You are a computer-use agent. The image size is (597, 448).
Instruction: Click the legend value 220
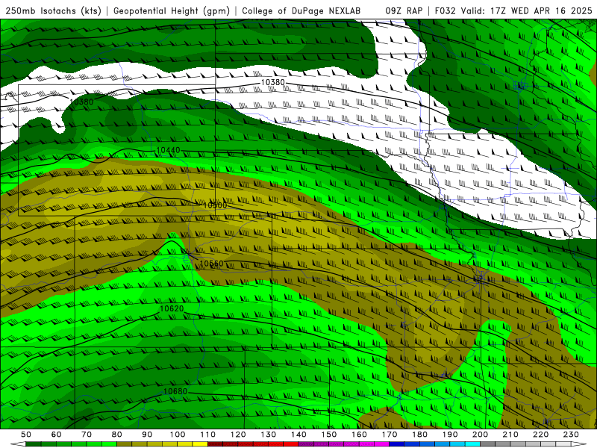click(541, 435)
